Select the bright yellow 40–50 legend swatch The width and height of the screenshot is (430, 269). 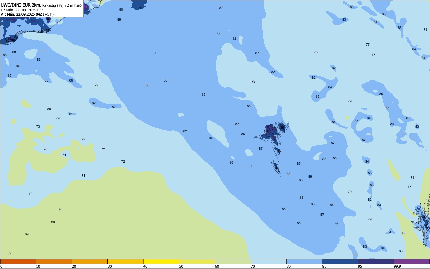click(161, 261)
